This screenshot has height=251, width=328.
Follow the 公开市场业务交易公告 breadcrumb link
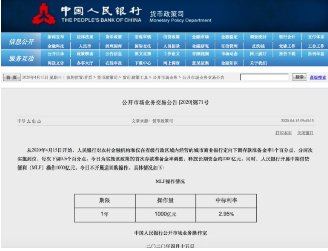204,77
